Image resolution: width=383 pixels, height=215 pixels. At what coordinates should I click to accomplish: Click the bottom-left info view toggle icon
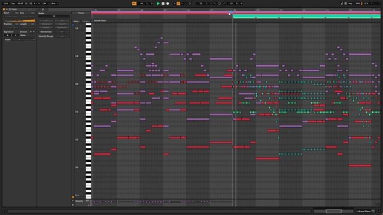(4, 211)
